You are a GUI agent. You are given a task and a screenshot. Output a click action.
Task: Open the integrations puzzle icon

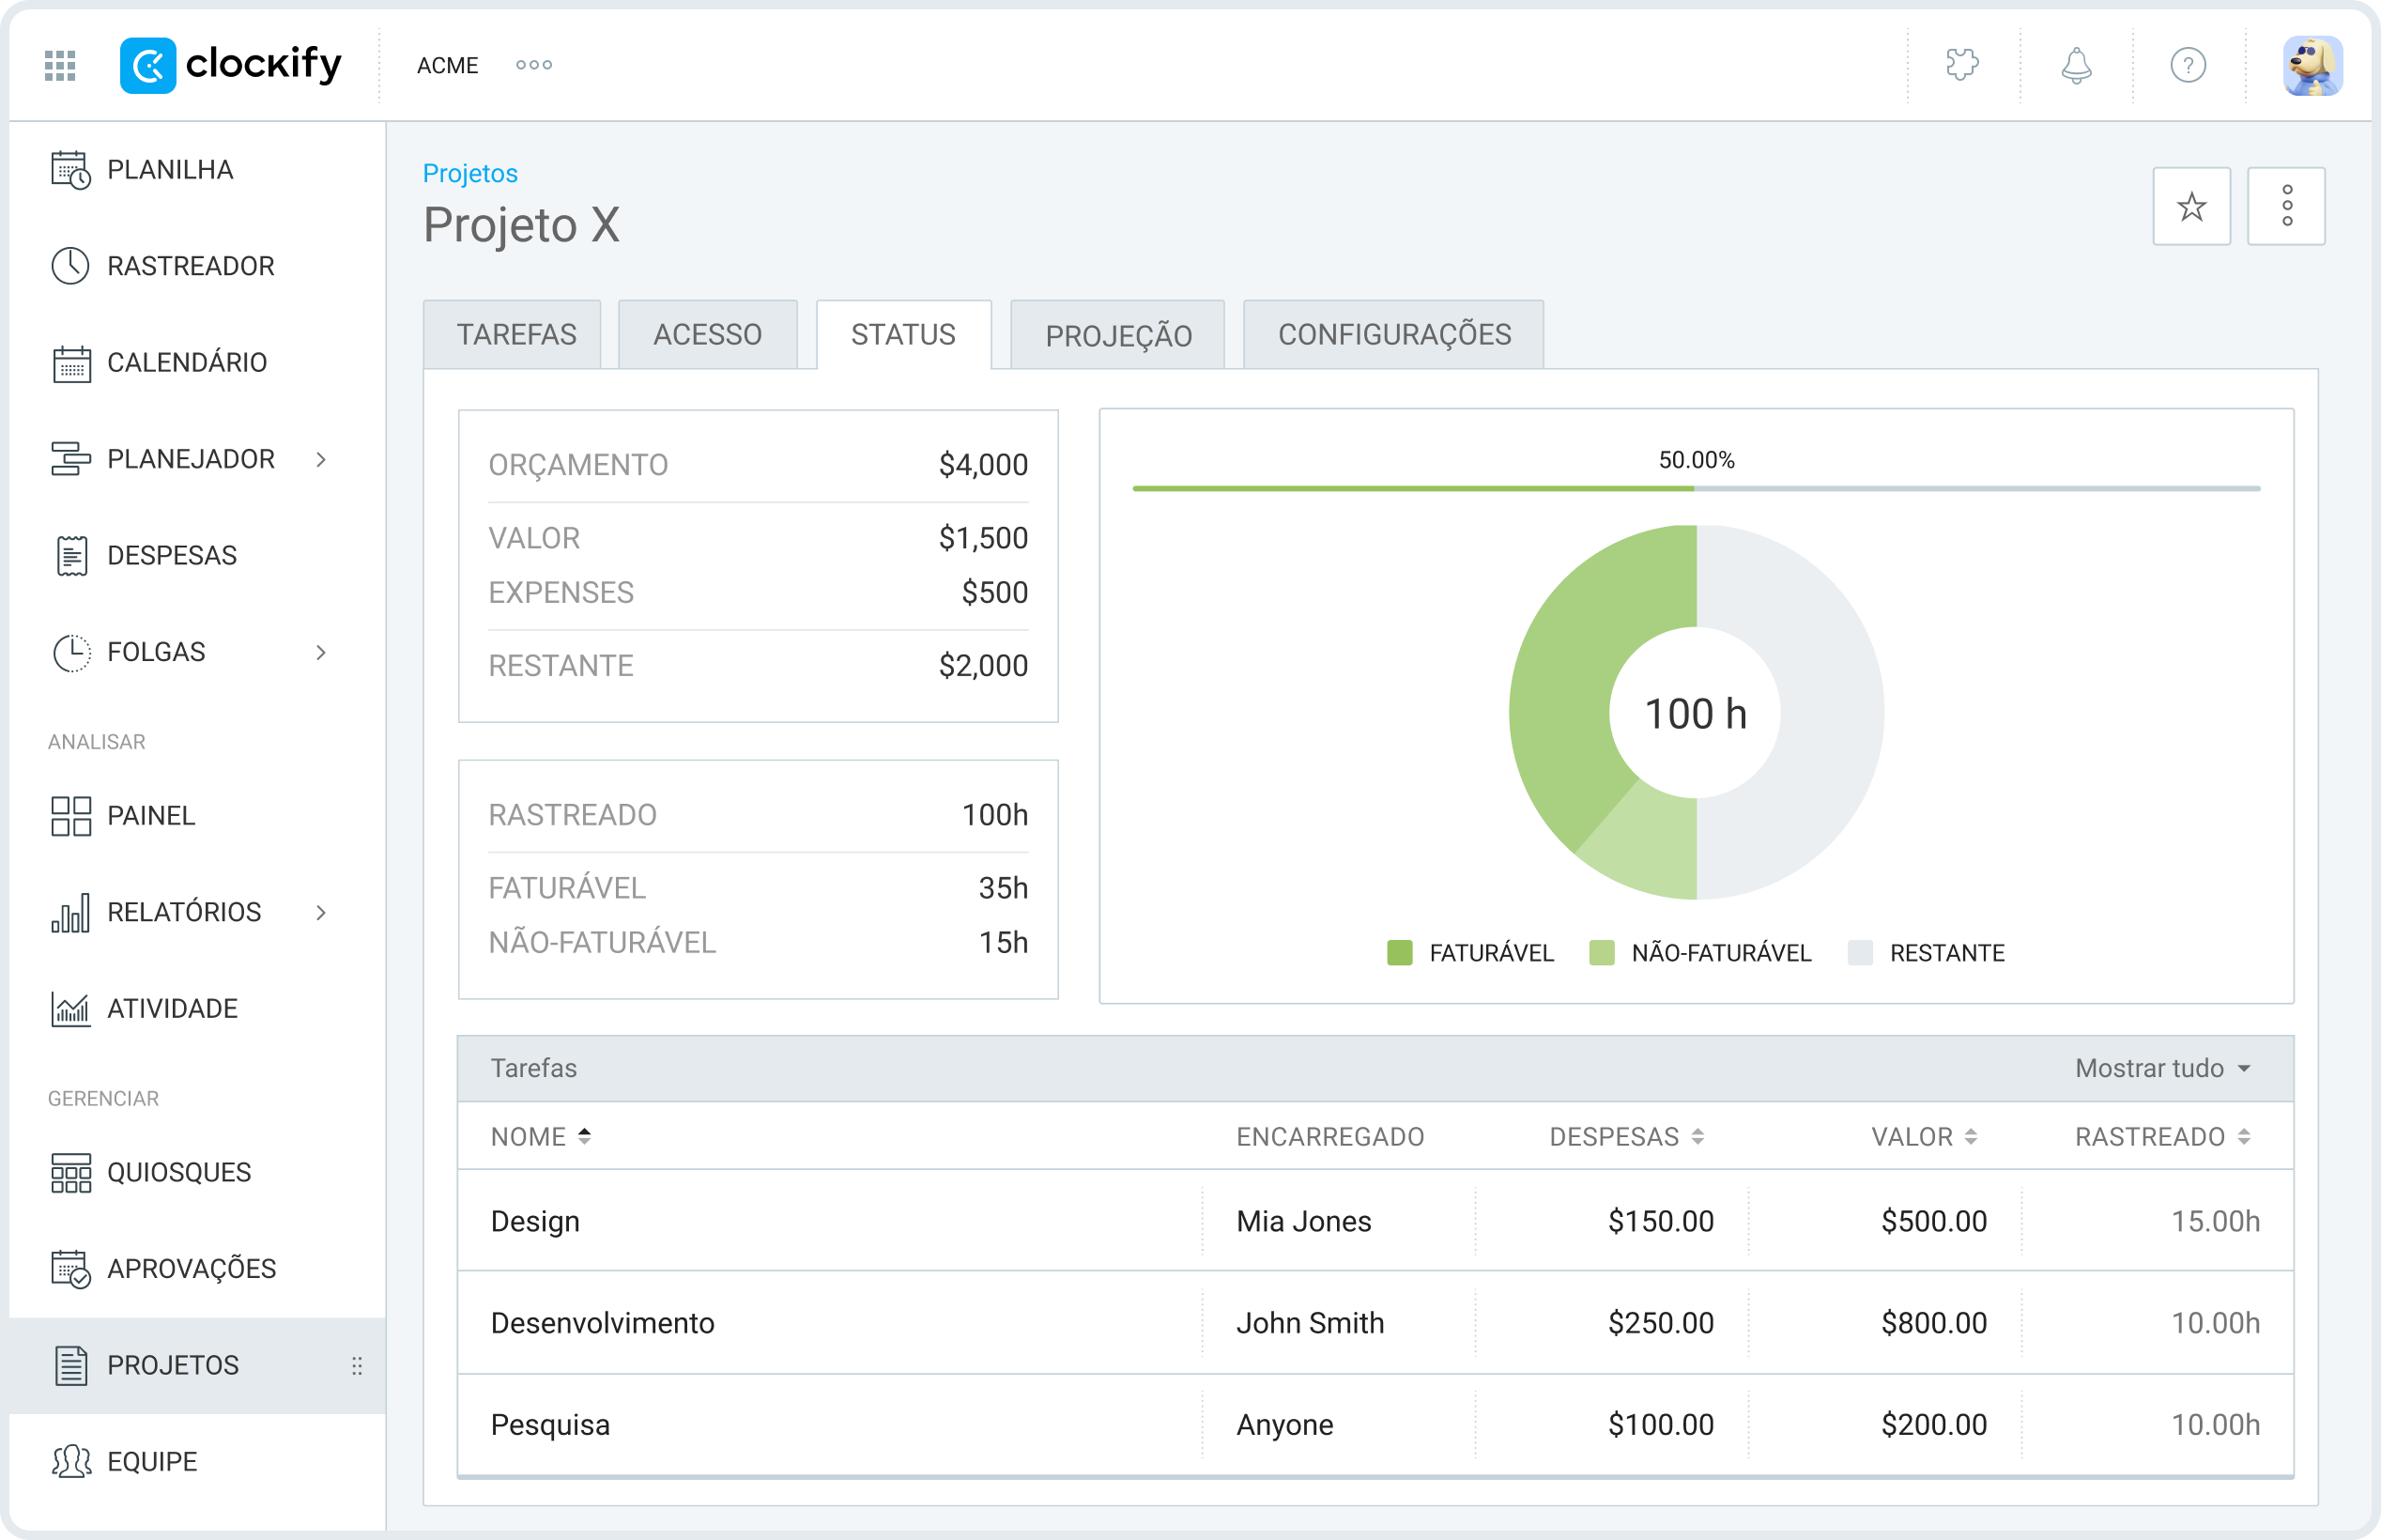[x=1962, y=65]
